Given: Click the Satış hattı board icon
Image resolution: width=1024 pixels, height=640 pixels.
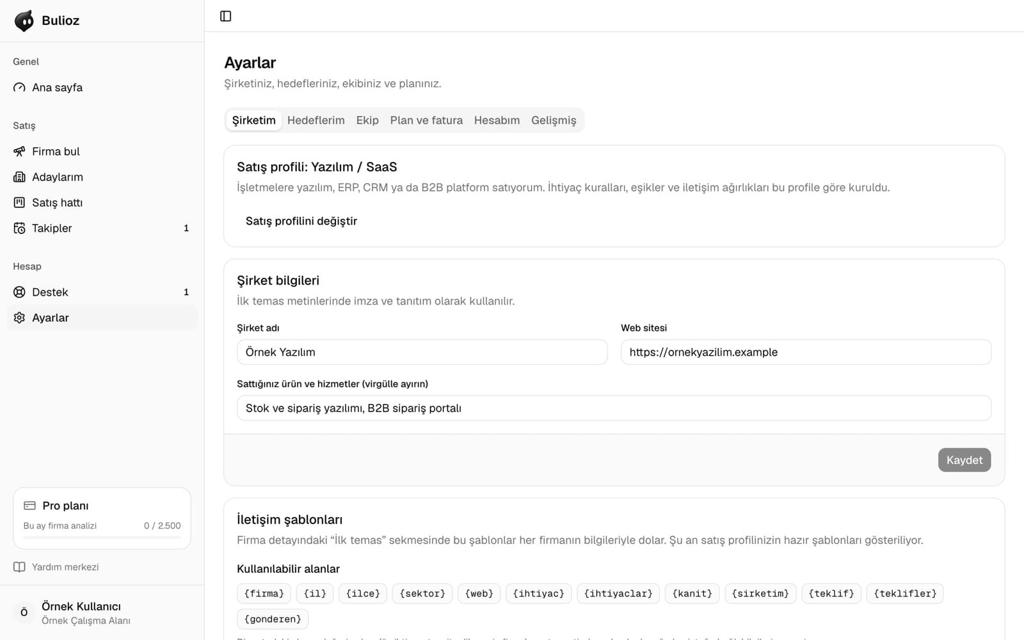Looking at the screenshot, I should (x=19, y=203).
